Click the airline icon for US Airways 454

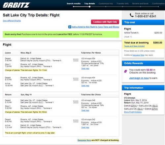(x=76, y=79)
